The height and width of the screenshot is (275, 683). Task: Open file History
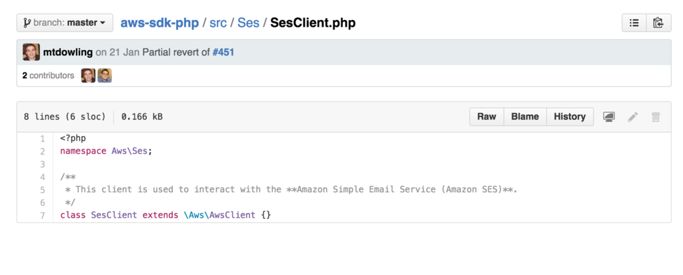pyautogui.click(x=570, y=117)
